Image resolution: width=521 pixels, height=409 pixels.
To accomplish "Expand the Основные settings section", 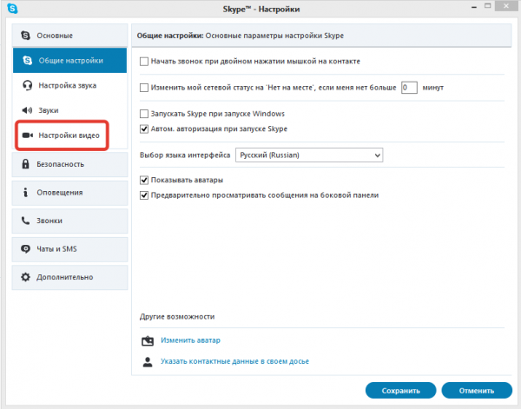I will 69,36.
